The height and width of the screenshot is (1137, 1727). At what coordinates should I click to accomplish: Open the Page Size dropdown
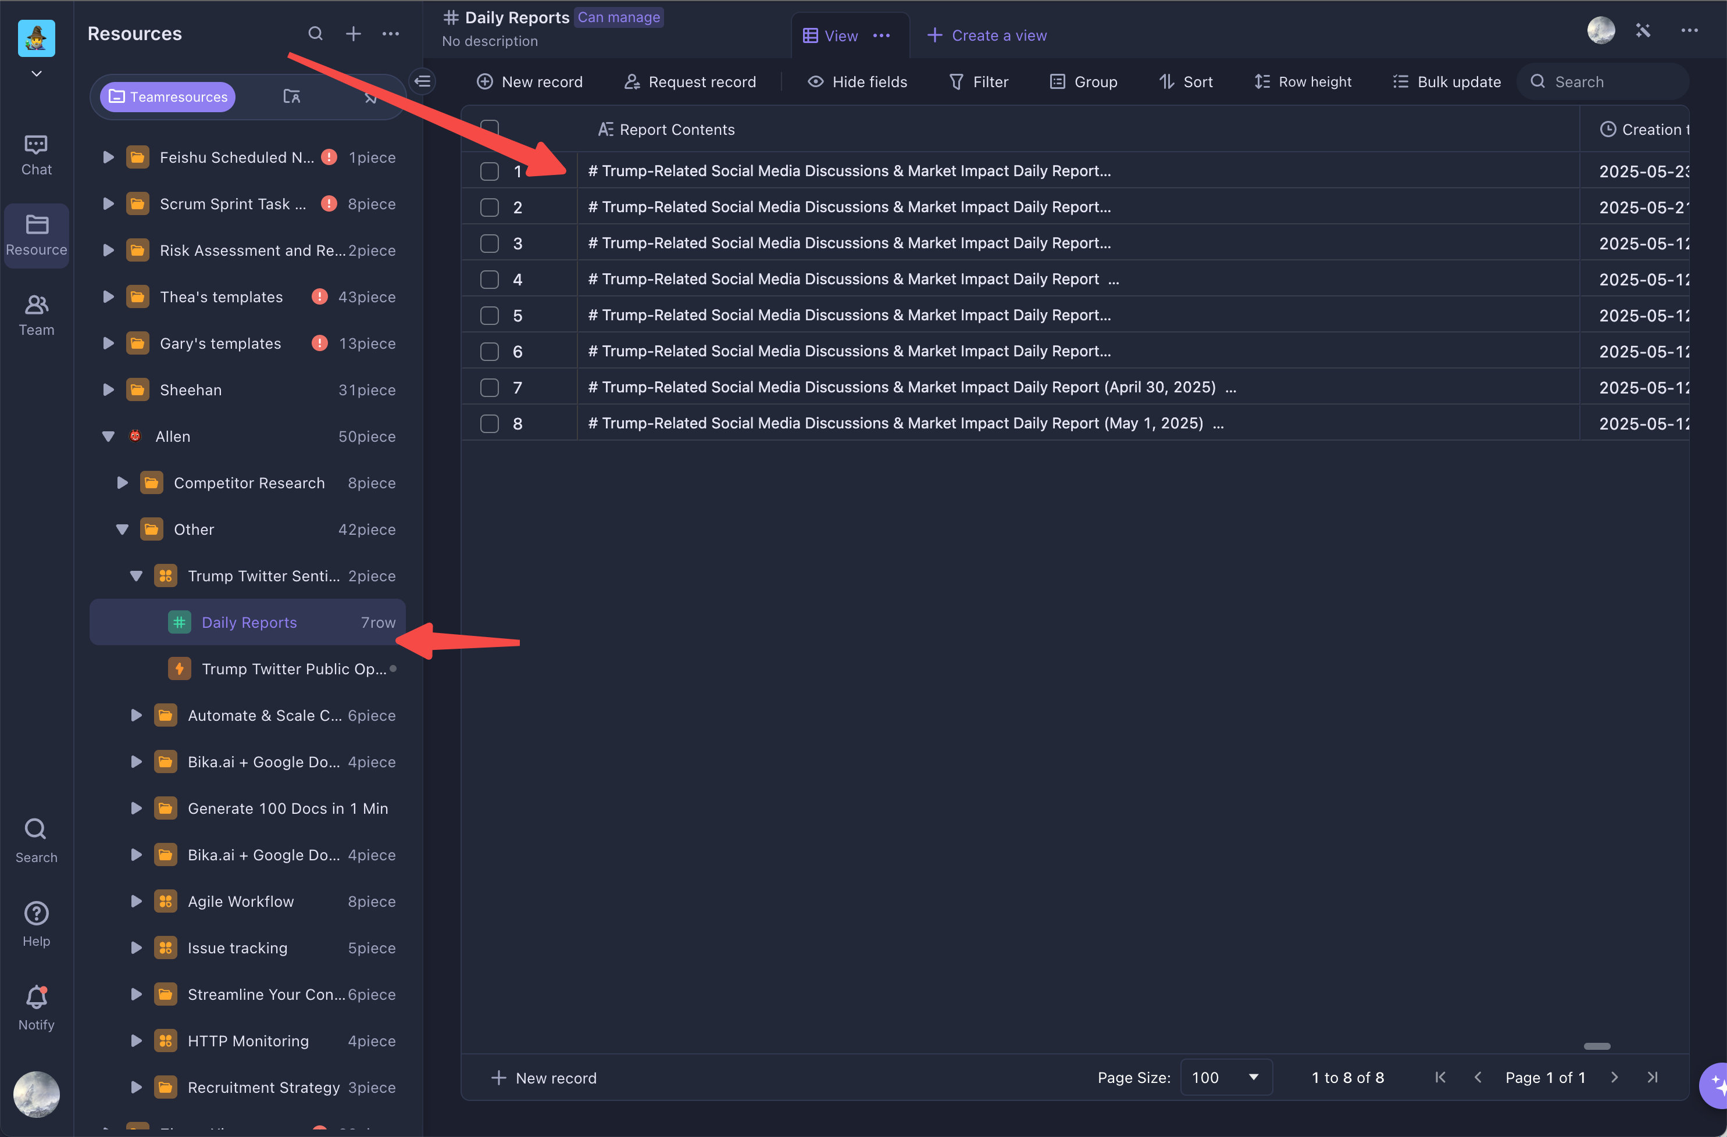1226,1078
